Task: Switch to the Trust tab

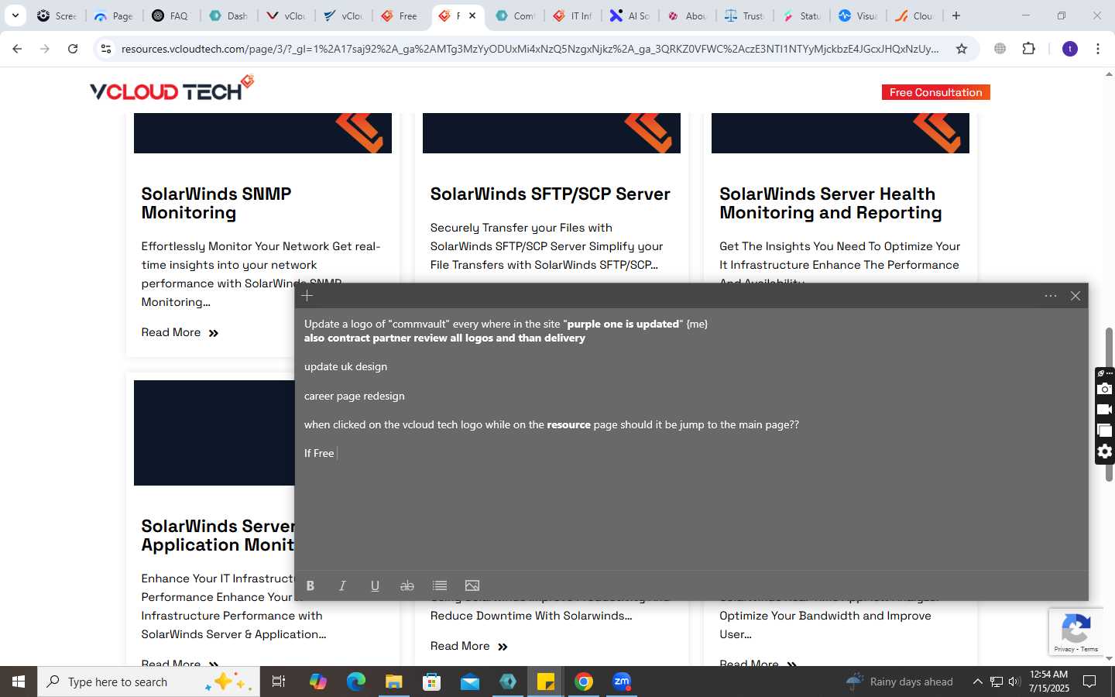Action: [x=744, y=15]
